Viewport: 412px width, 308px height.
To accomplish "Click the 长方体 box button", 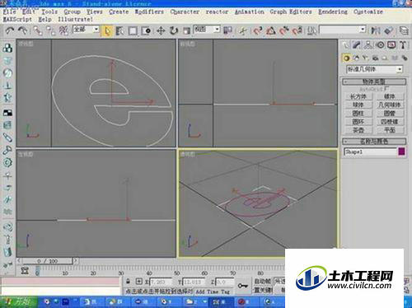I will click(x=358, y=96).
